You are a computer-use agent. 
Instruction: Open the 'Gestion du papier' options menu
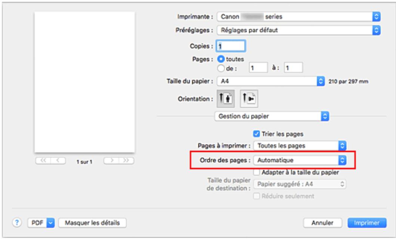point(272,116)
